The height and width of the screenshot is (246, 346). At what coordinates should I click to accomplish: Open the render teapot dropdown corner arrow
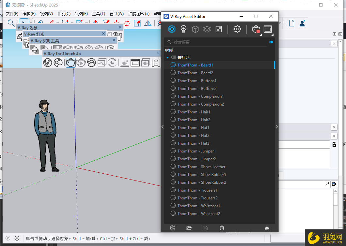coord(260,35)
